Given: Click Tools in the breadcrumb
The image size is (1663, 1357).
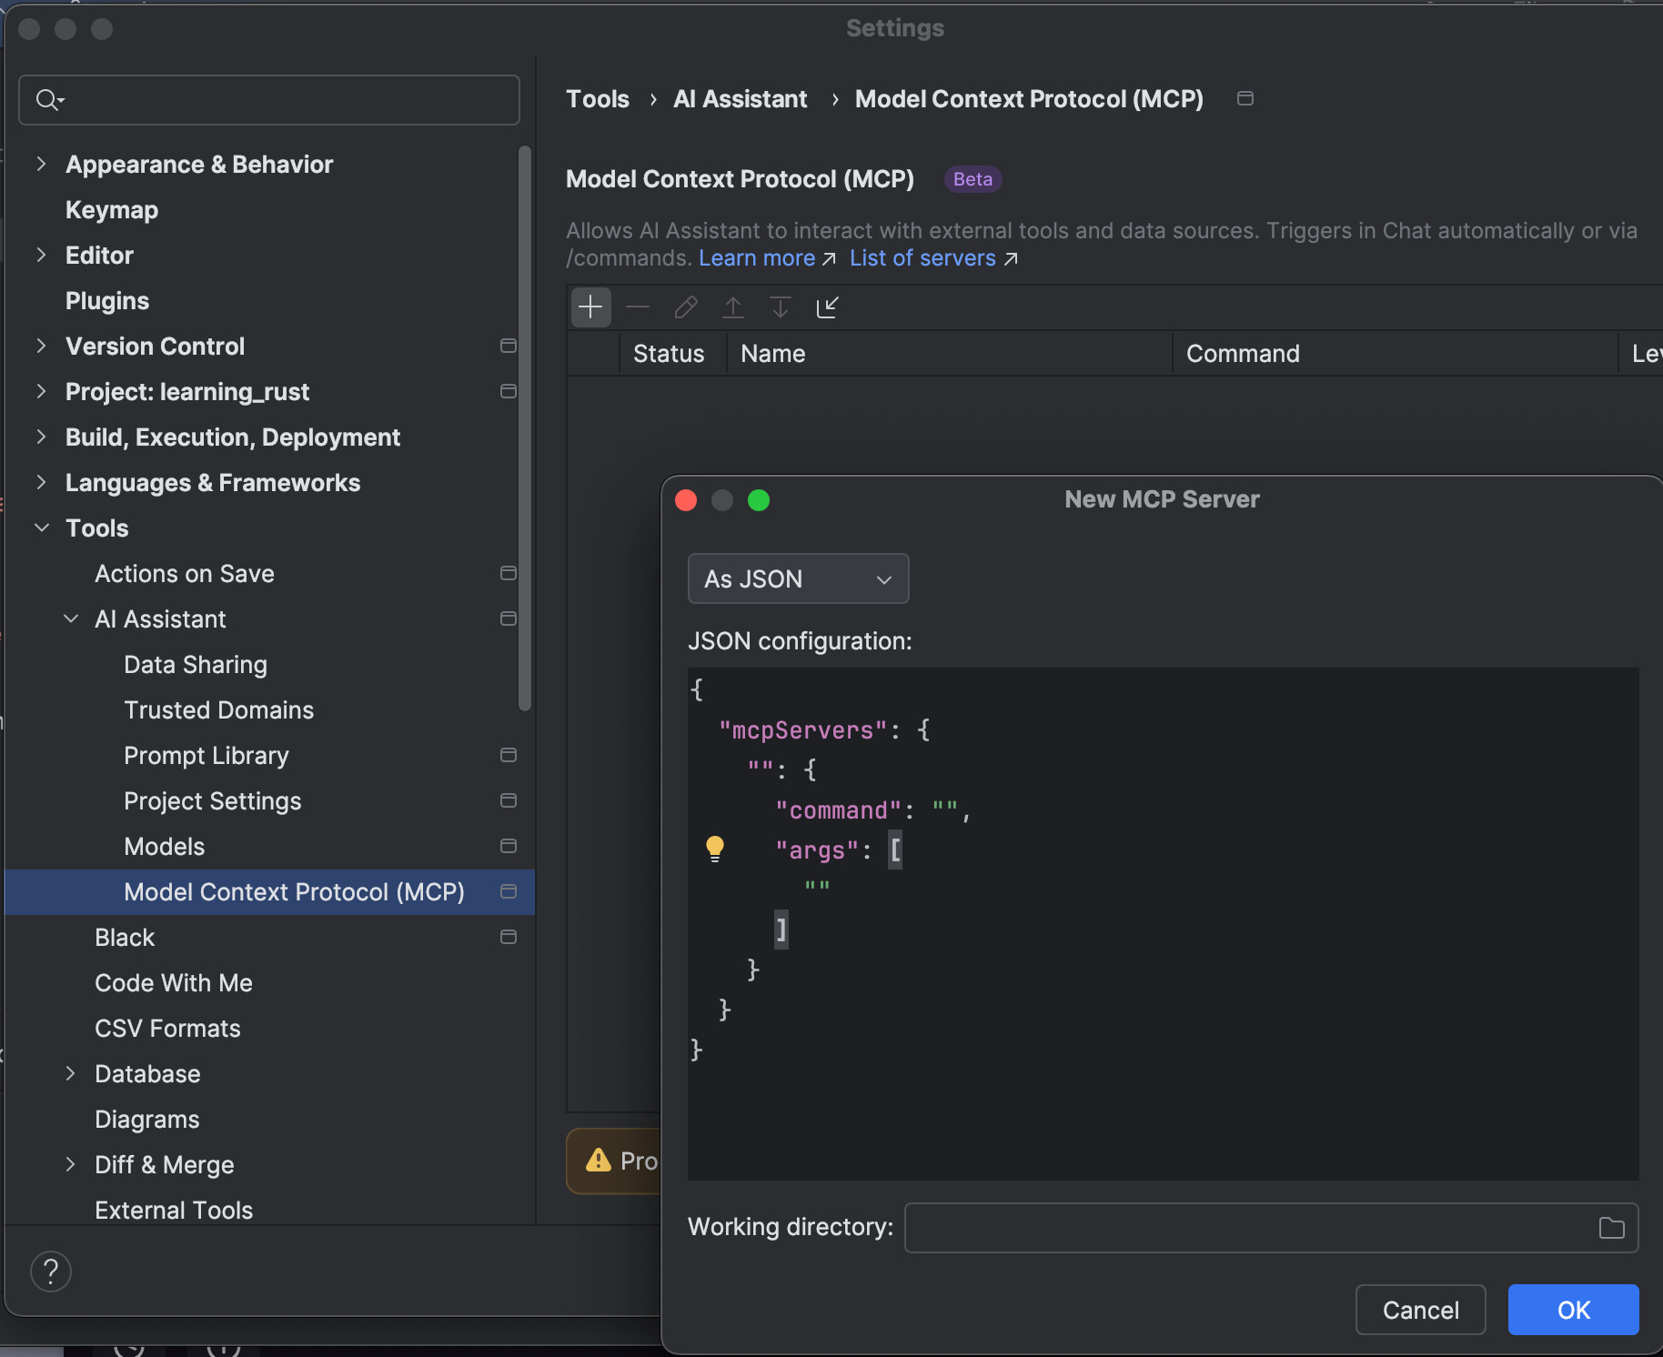Looking at the screenshot, I should (598, 99).
